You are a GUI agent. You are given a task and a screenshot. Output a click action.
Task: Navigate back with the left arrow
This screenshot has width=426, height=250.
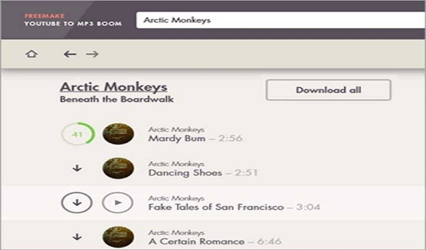70,54
